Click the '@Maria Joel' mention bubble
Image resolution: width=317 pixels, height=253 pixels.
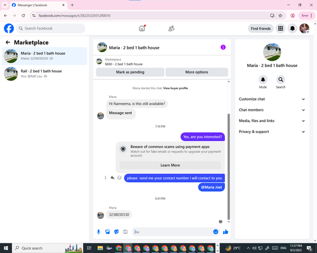211,187
